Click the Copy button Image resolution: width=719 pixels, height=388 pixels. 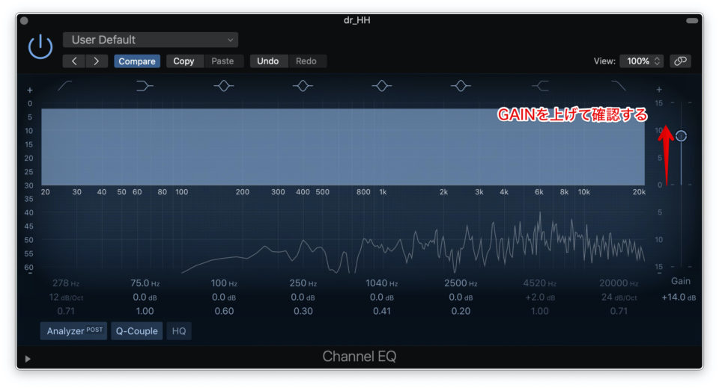tap(183, 61)
